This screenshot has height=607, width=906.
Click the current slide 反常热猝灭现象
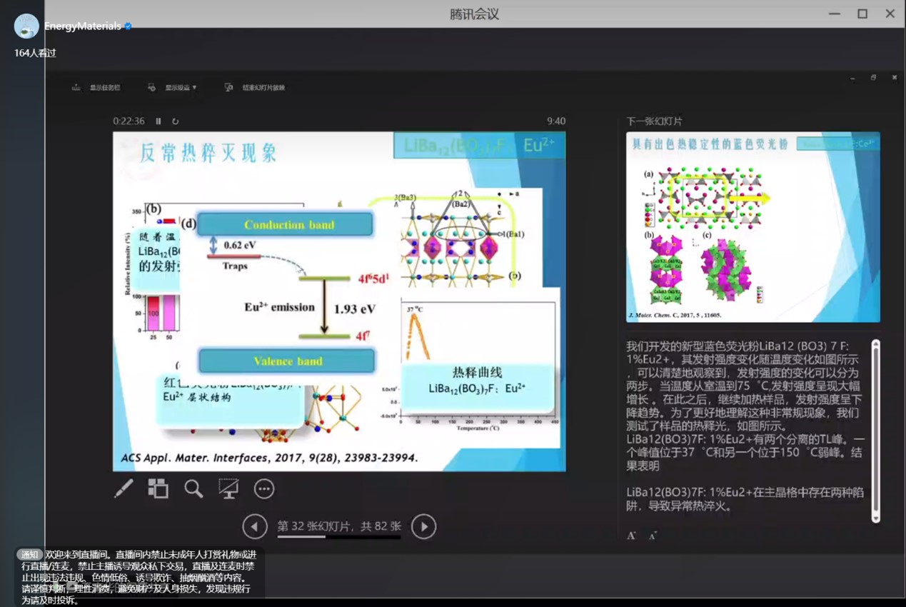pyautogui.click(x=339, y=301)
